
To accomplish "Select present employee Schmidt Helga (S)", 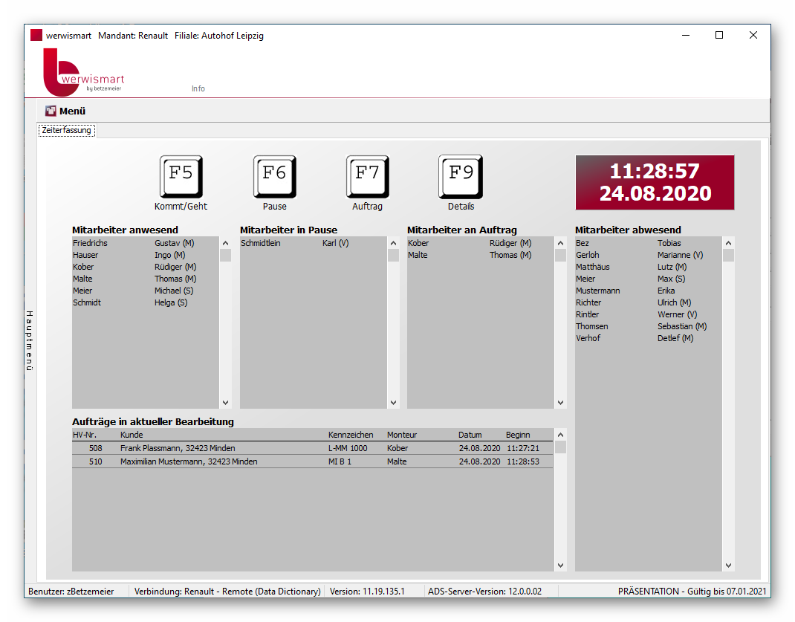I will pos(145,302).
